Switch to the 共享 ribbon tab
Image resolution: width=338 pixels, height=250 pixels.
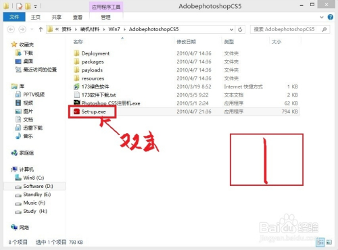pyautogui.click(x=57, y=18)
